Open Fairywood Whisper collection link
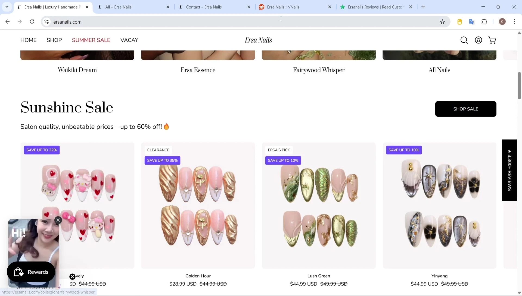This screenshot has width=522, height=296. coord(319,70)
